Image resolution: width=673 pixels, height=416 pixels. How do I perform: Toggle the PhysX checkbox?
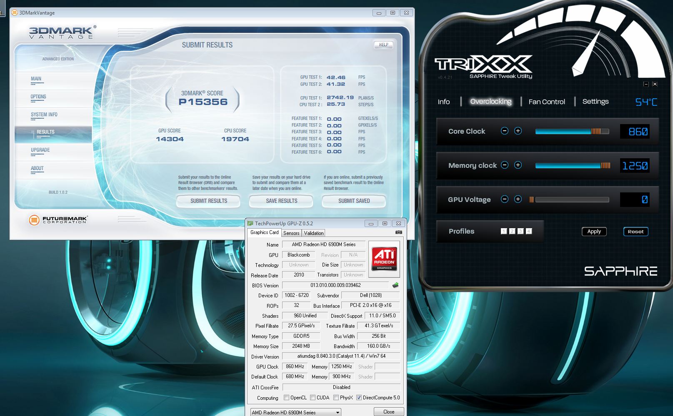pyautogui.click(x=336, y=398)
